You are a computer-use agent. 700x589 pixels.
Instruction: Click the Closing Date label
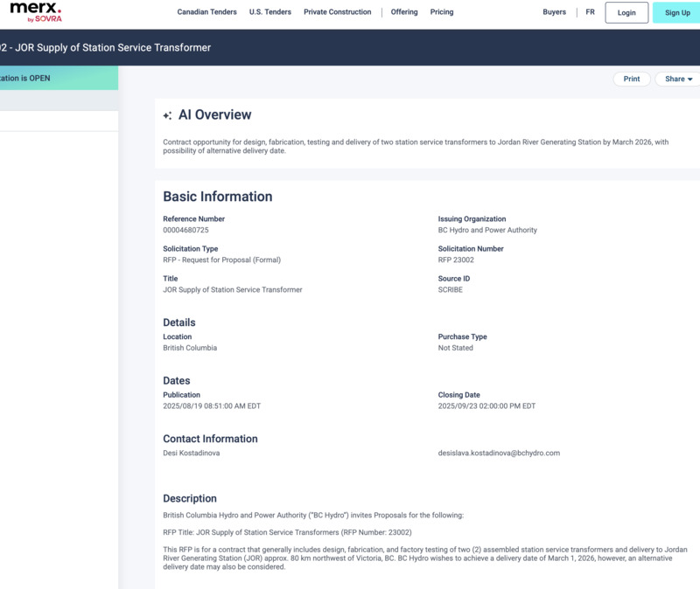pos(458,395)
